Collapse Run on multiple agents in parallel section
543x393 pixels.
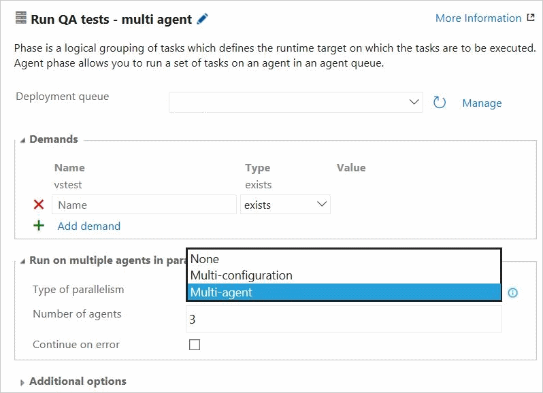[23, 261]
